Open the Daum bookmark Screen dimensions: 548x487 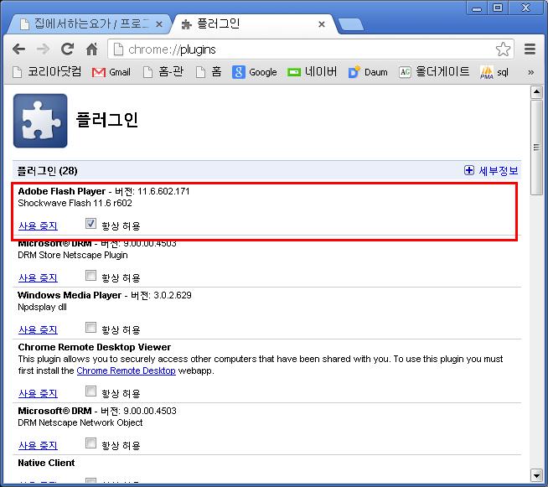[368, 72]
